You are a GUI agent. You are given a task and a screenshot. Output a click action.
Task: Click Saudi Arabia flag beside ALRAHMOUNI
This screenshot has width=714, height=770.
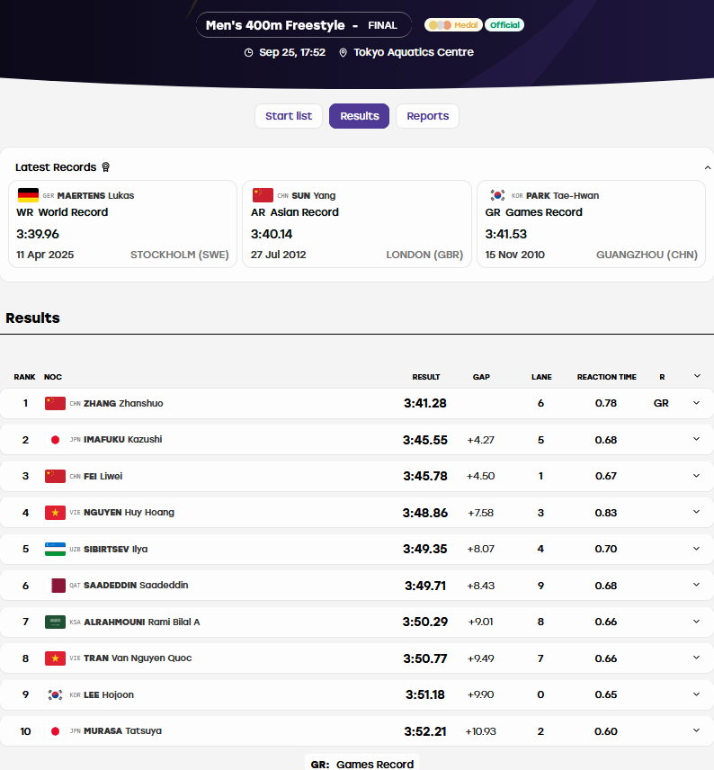coord(55,622)
